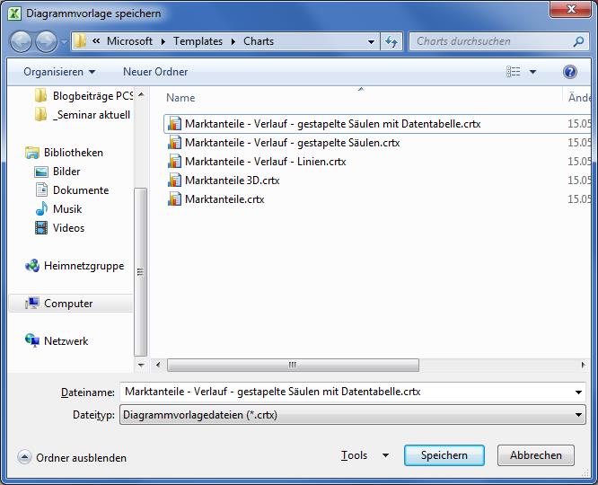Expand the subfolder arrow after Microsoft
The width and height of the screenshot is (598, 485).
163,41
